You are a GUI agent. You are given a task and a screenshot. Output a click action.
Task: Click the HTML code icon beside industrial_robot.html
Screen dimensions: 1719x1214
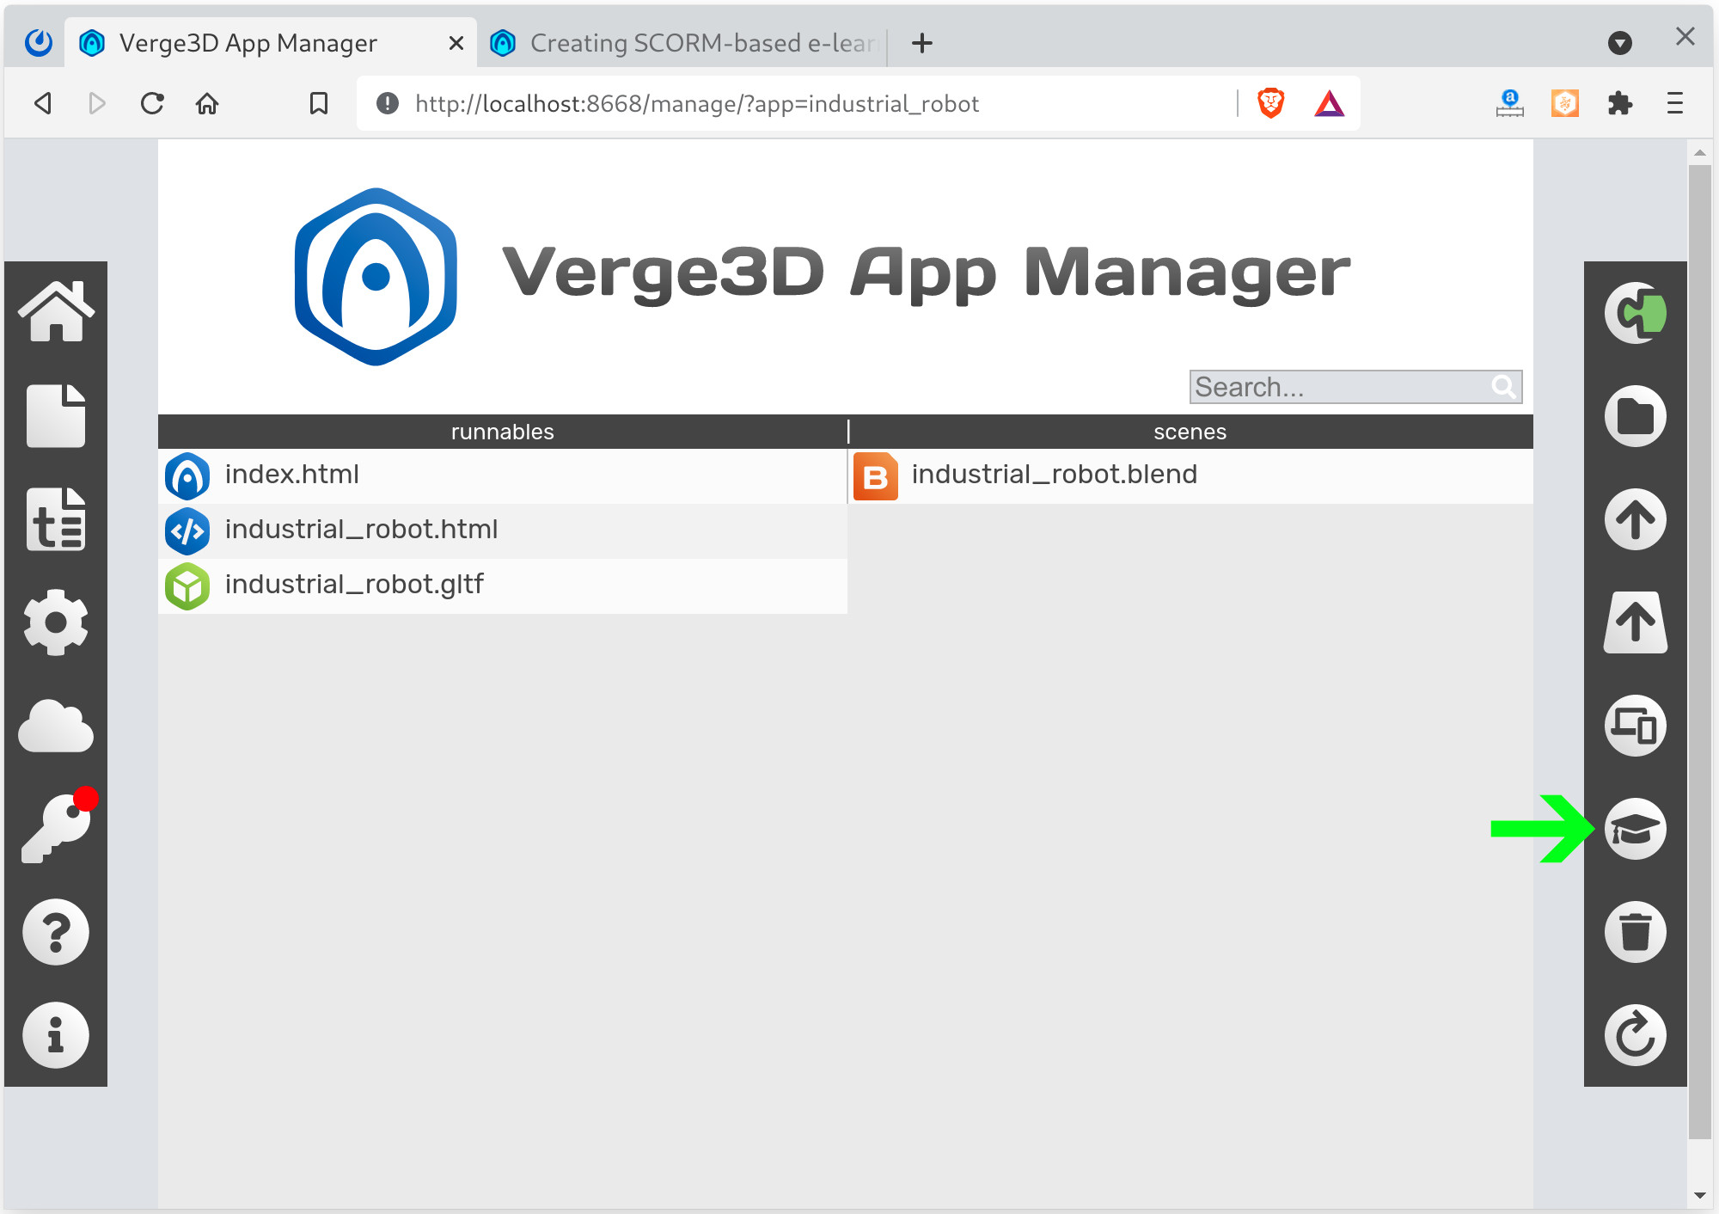point(187,531)
